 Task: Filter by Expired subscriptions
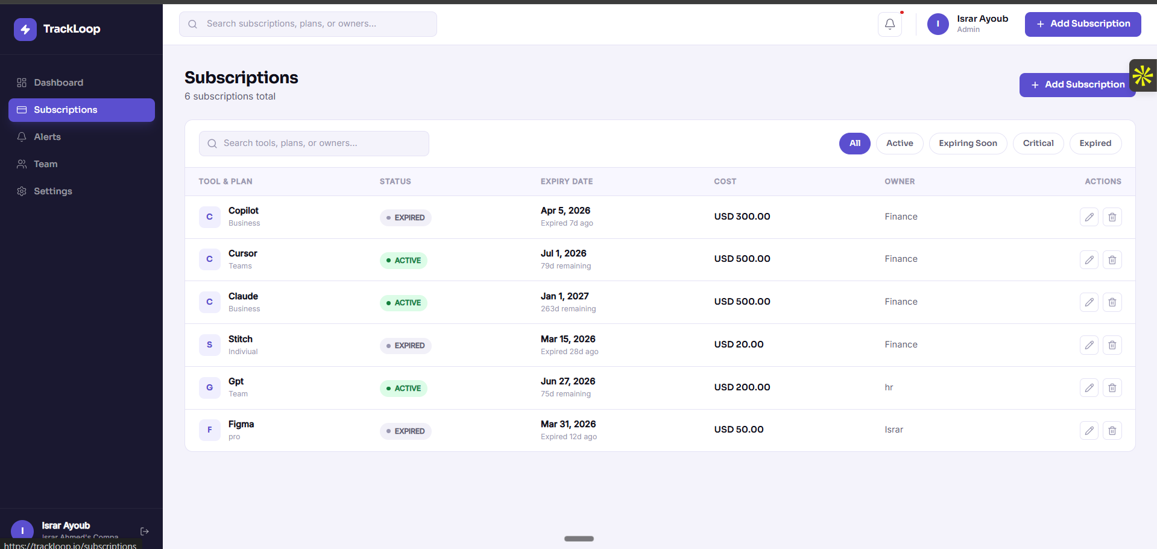pyautogui.click(x=1095, y=144)
